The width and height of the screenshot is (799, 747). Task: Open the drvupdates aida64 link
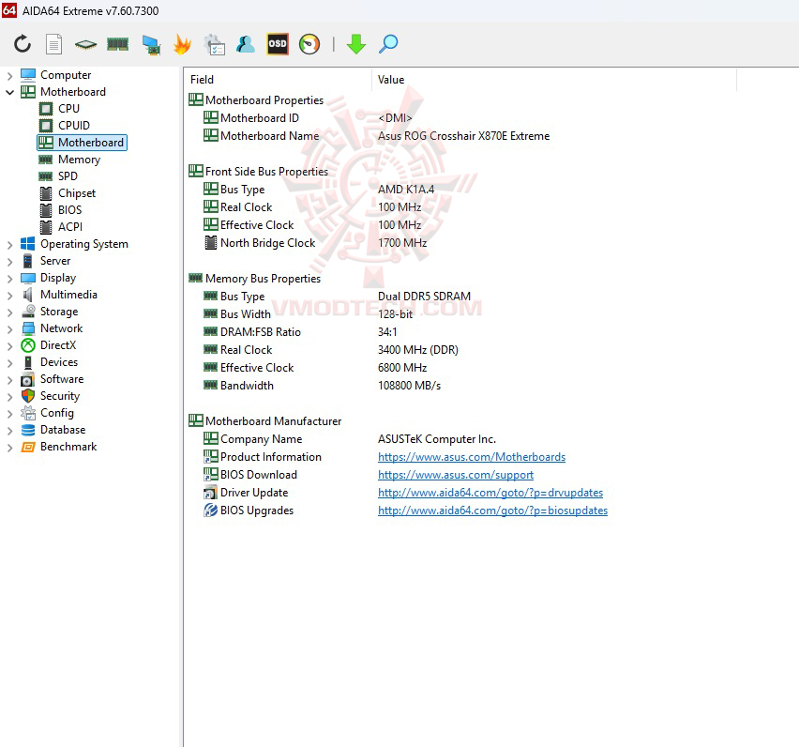490,493
